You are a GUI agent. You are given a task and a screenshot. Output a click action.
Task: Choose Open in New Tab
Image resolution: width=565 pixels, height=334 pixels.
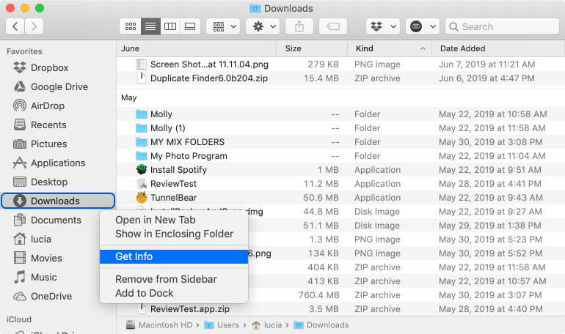[155, 220]
